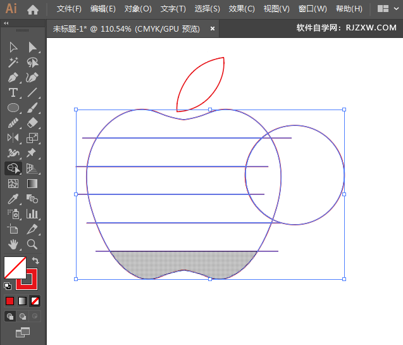The height and width of the screenshot is (345, 403).
Task: Select the Eyedropper tool
Action: point(13,199)
